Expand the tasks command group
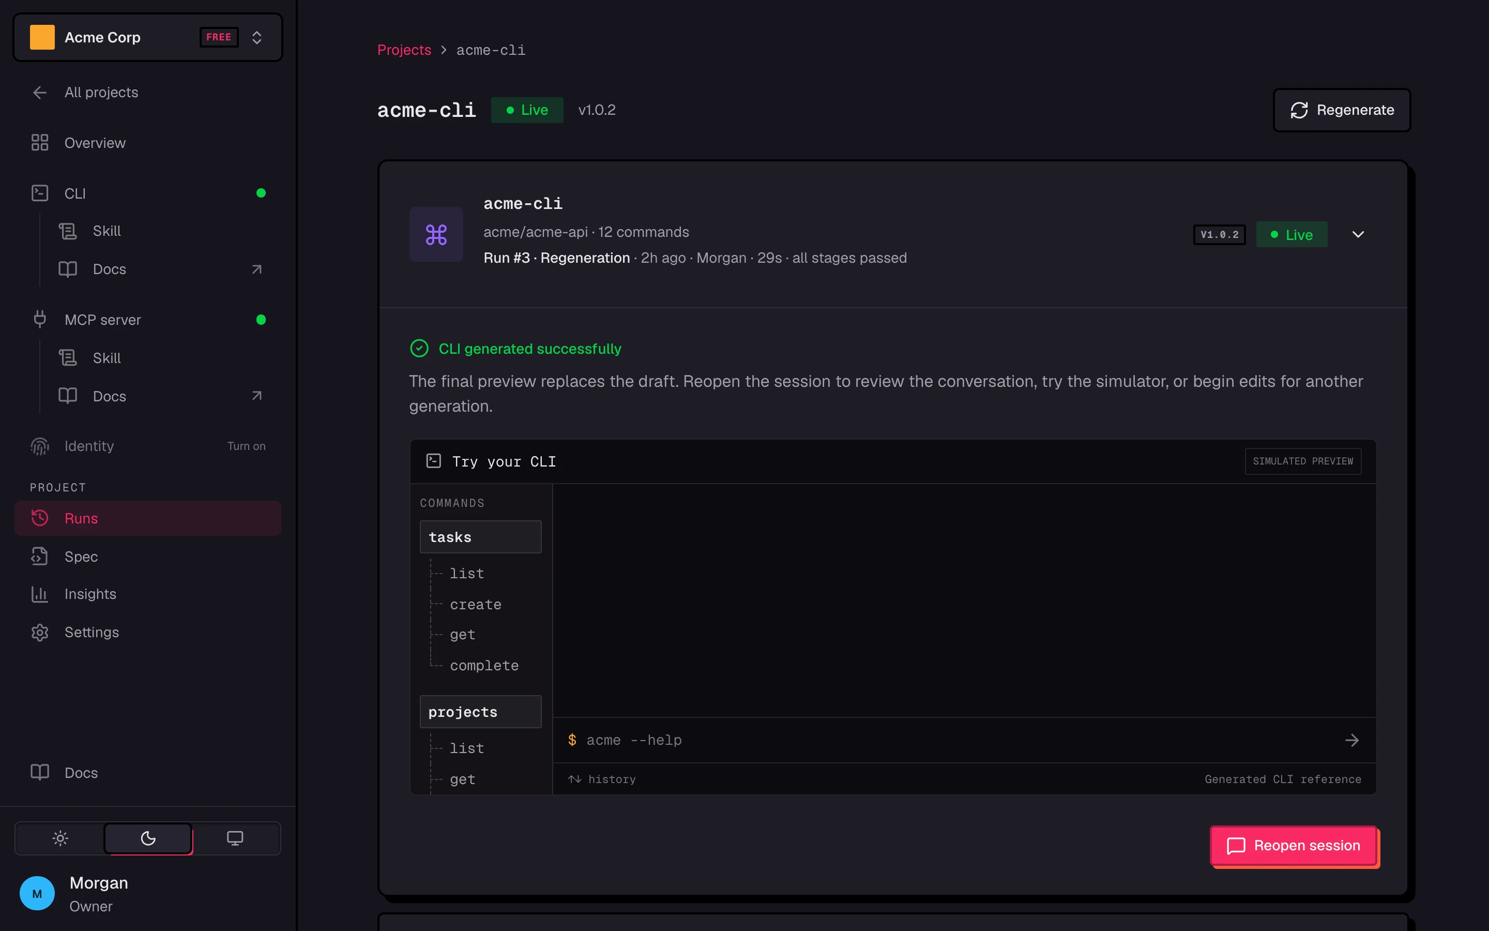 pos(480,537)
